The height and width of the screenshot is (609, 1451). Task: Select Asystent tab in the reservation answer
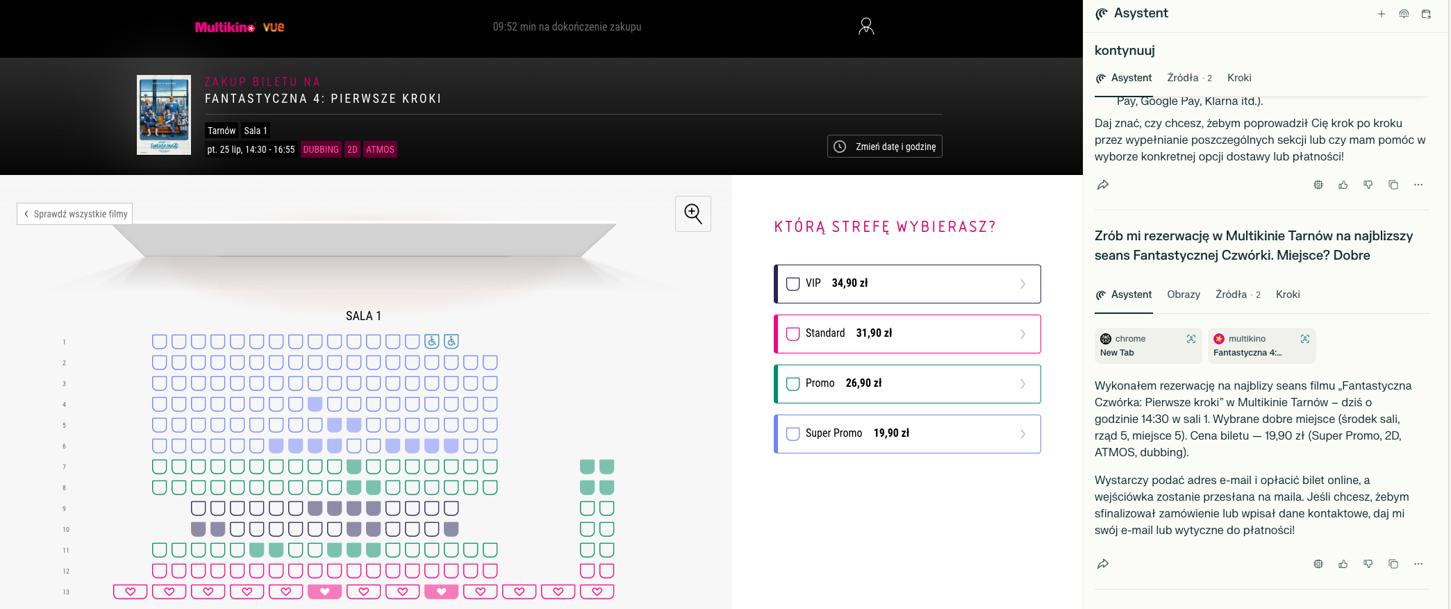tap(1123, 294)
